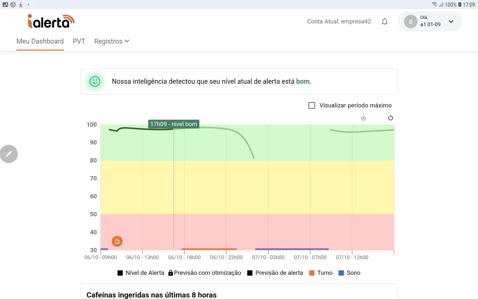Toggle Previsão de alerta legend entry
Screen dimensions: 478x299
tap(275, 273)
